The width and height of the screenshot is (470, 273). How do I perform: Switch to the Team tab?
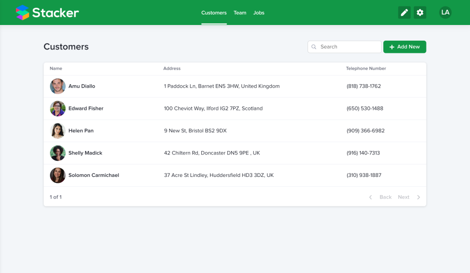(240, 13)
